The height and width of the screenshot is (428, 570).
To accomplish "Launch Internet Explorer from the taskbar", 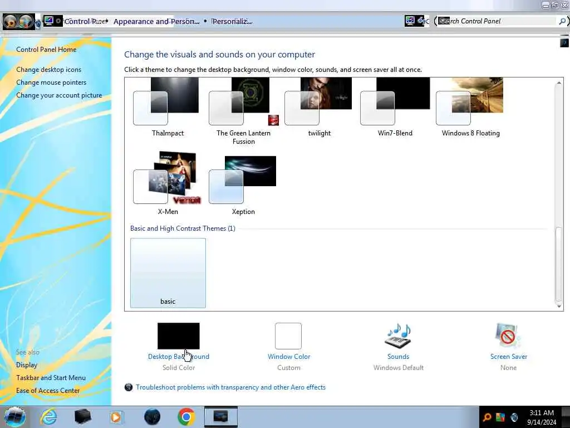I will tap(49, 417).
